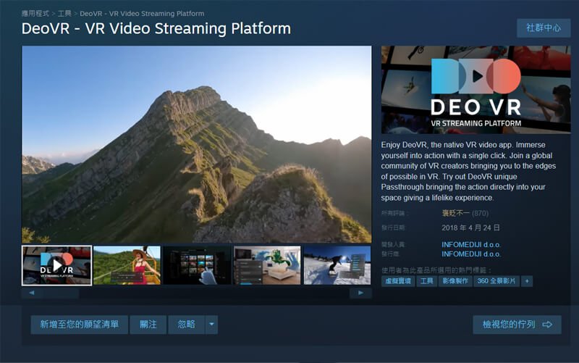
Task: Open the DEO VR header capsule image
Action: point(476,89)
